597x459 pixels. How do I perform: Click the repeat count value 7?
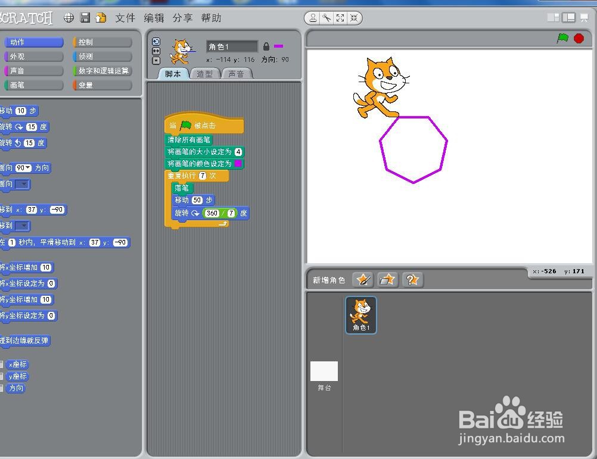tap(203, 176)
